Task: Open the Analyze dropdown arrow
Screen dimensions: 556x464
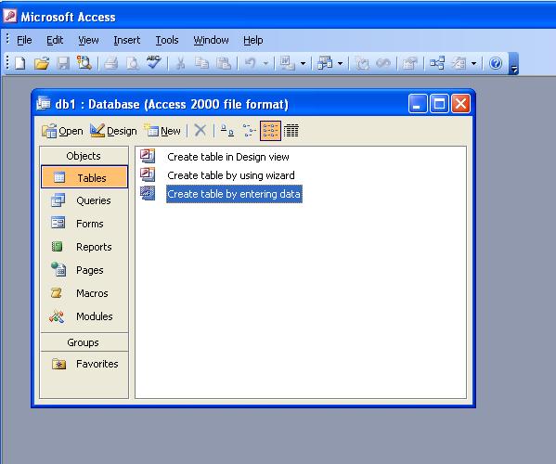Action: tap(341, 64)
